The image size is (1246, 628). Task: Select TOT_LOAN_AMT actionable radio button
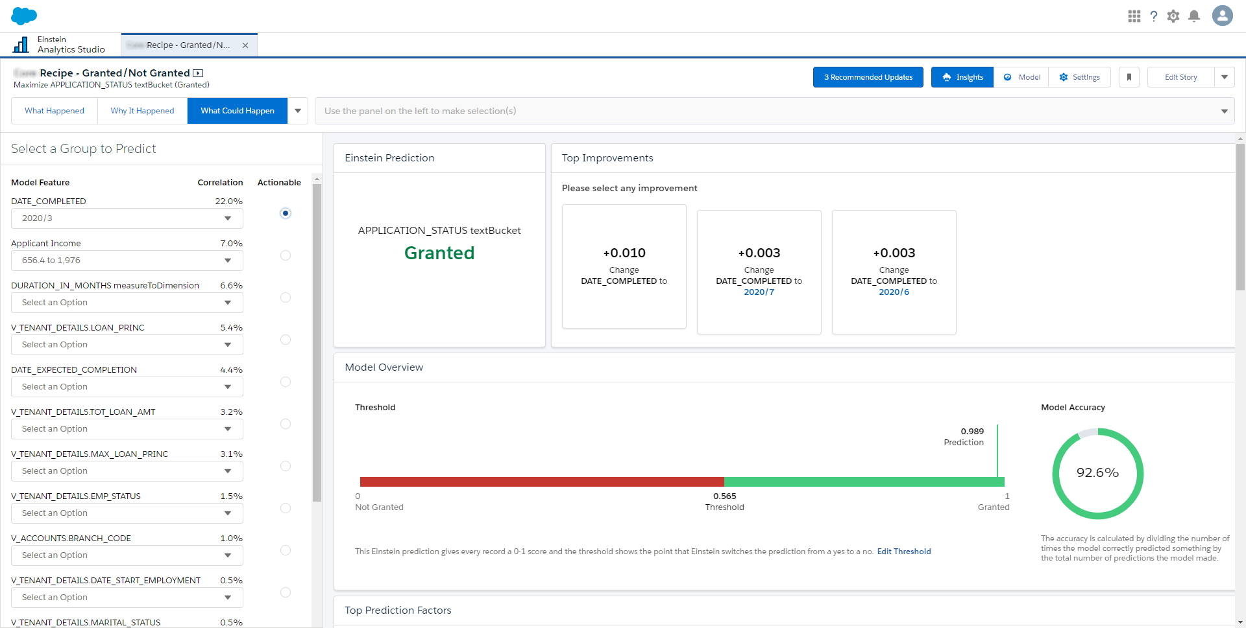[286, 424]
